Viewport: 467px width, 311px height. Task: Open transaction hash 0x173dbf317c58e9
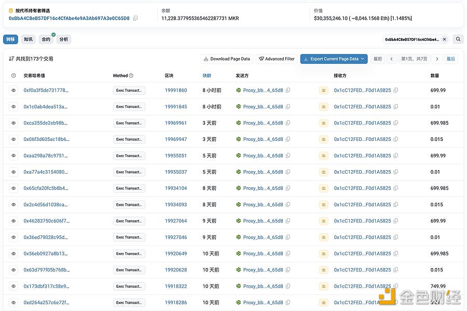[x=47, y=286]
